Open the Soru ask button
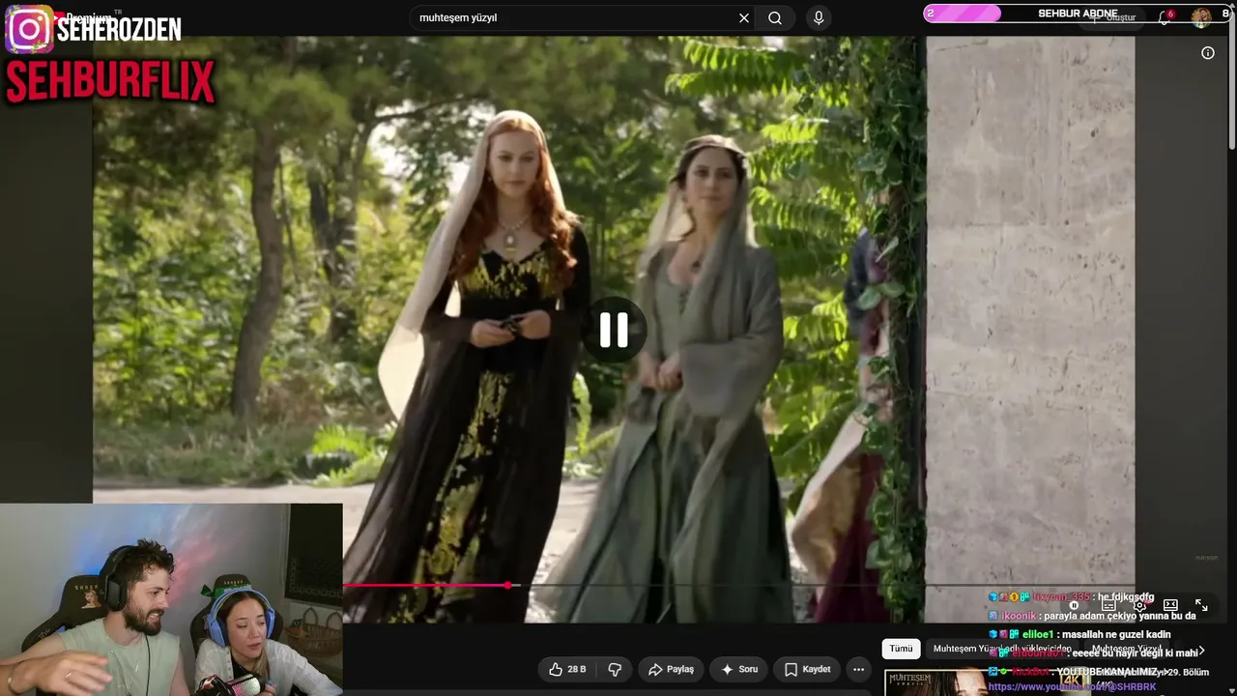This screenshot has height=696, width=1237. pyautogui.click(x=738, y=669)
